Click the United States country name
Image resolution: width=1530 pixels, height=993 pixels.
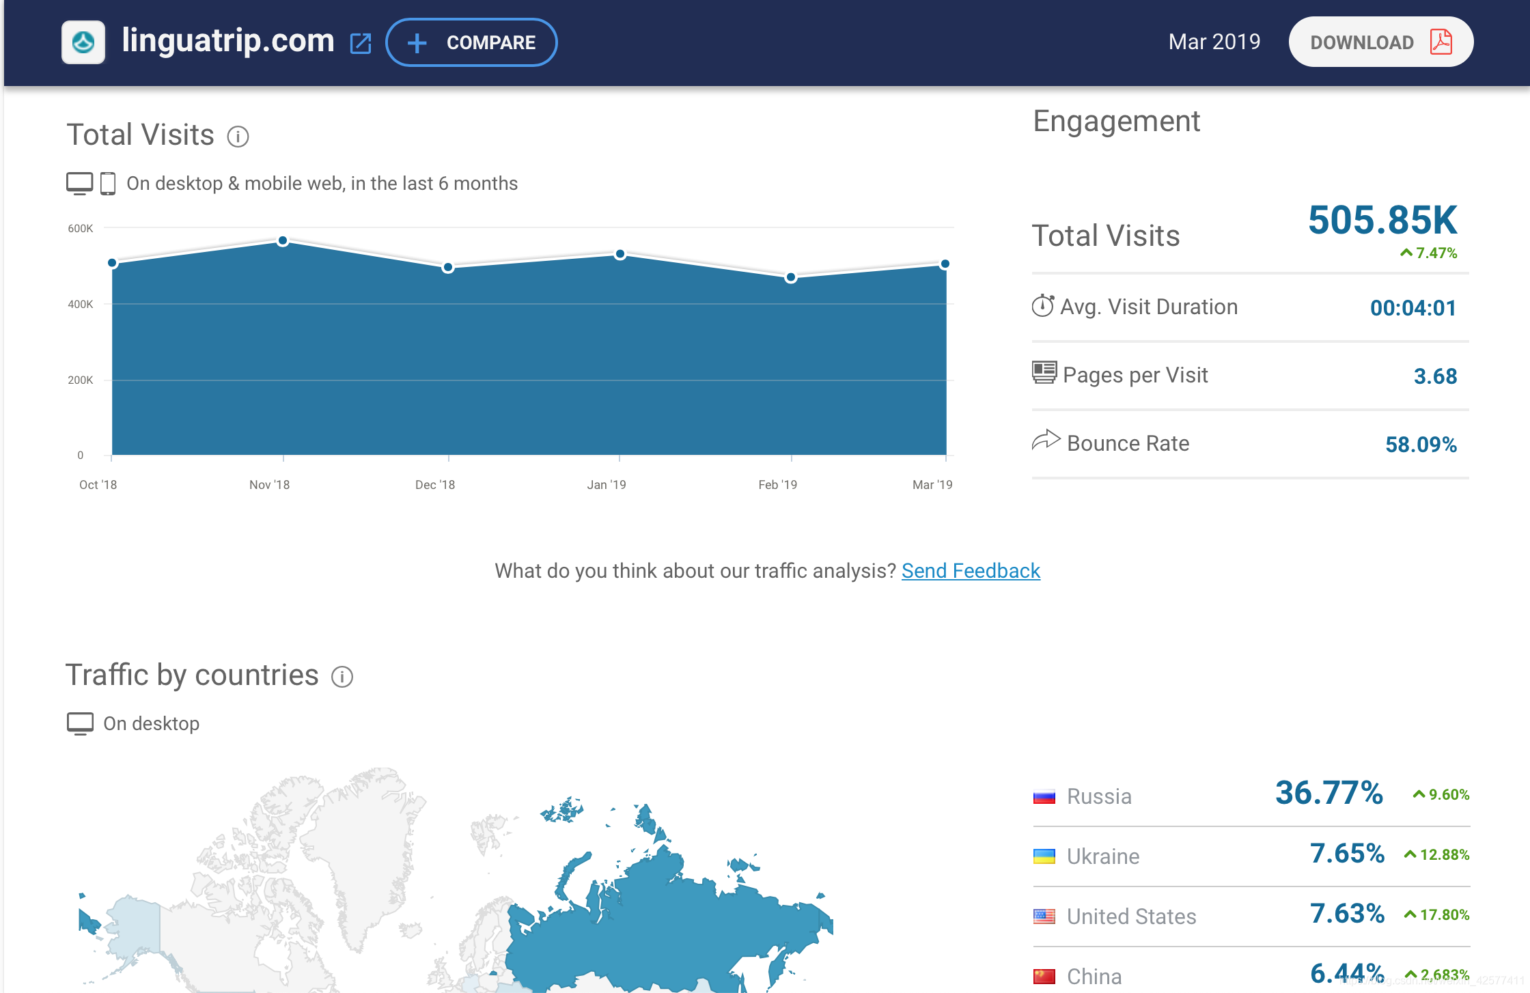pos(1132,917)
